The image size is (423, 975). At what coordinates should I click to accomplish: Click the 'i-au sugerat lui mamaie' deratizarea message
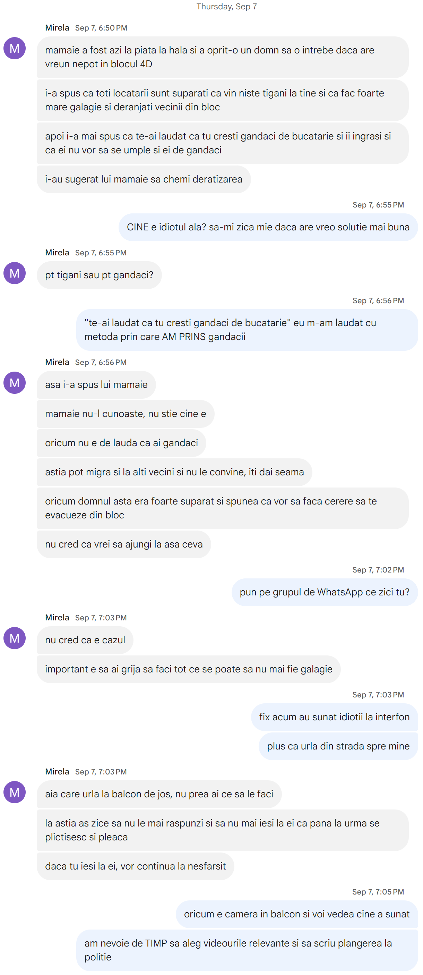coord(144,179)
